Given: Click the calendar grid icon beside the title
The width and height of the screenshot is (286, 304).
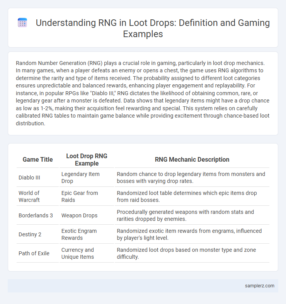Looking at the screenshot, I should 22,23.
